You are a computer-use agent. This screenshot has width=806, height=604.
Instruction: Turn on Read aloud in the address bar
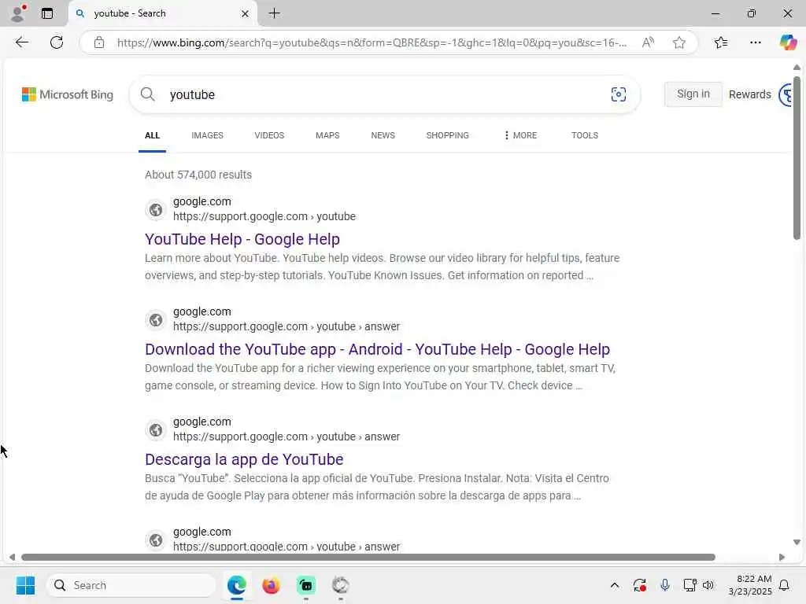648,42
